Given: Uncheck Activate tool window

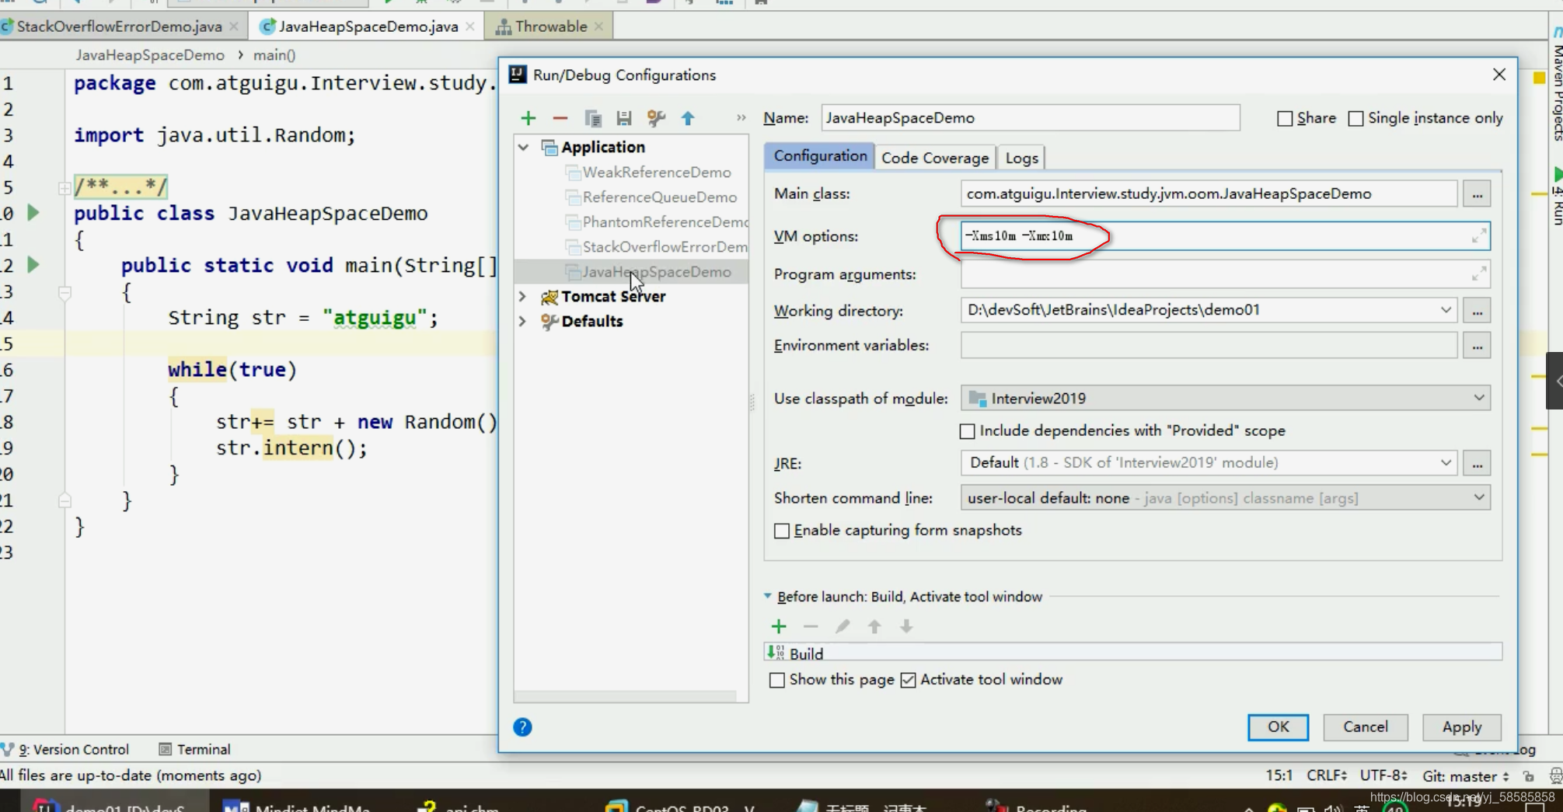Looking at the screenshot, I should click(908, 680).
